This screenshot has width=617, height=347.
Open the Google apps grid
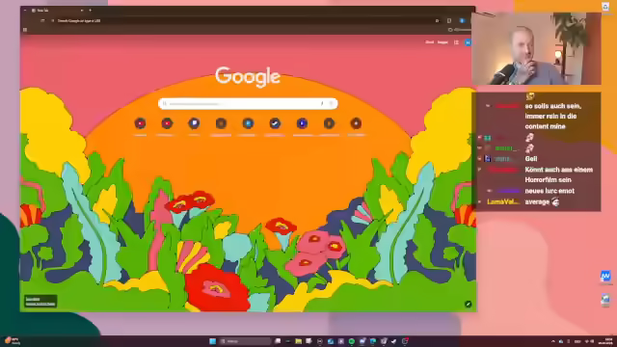[x=456, y=42]
